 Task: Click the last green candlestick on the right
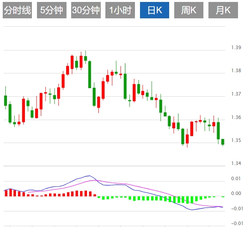click(223, 142)
